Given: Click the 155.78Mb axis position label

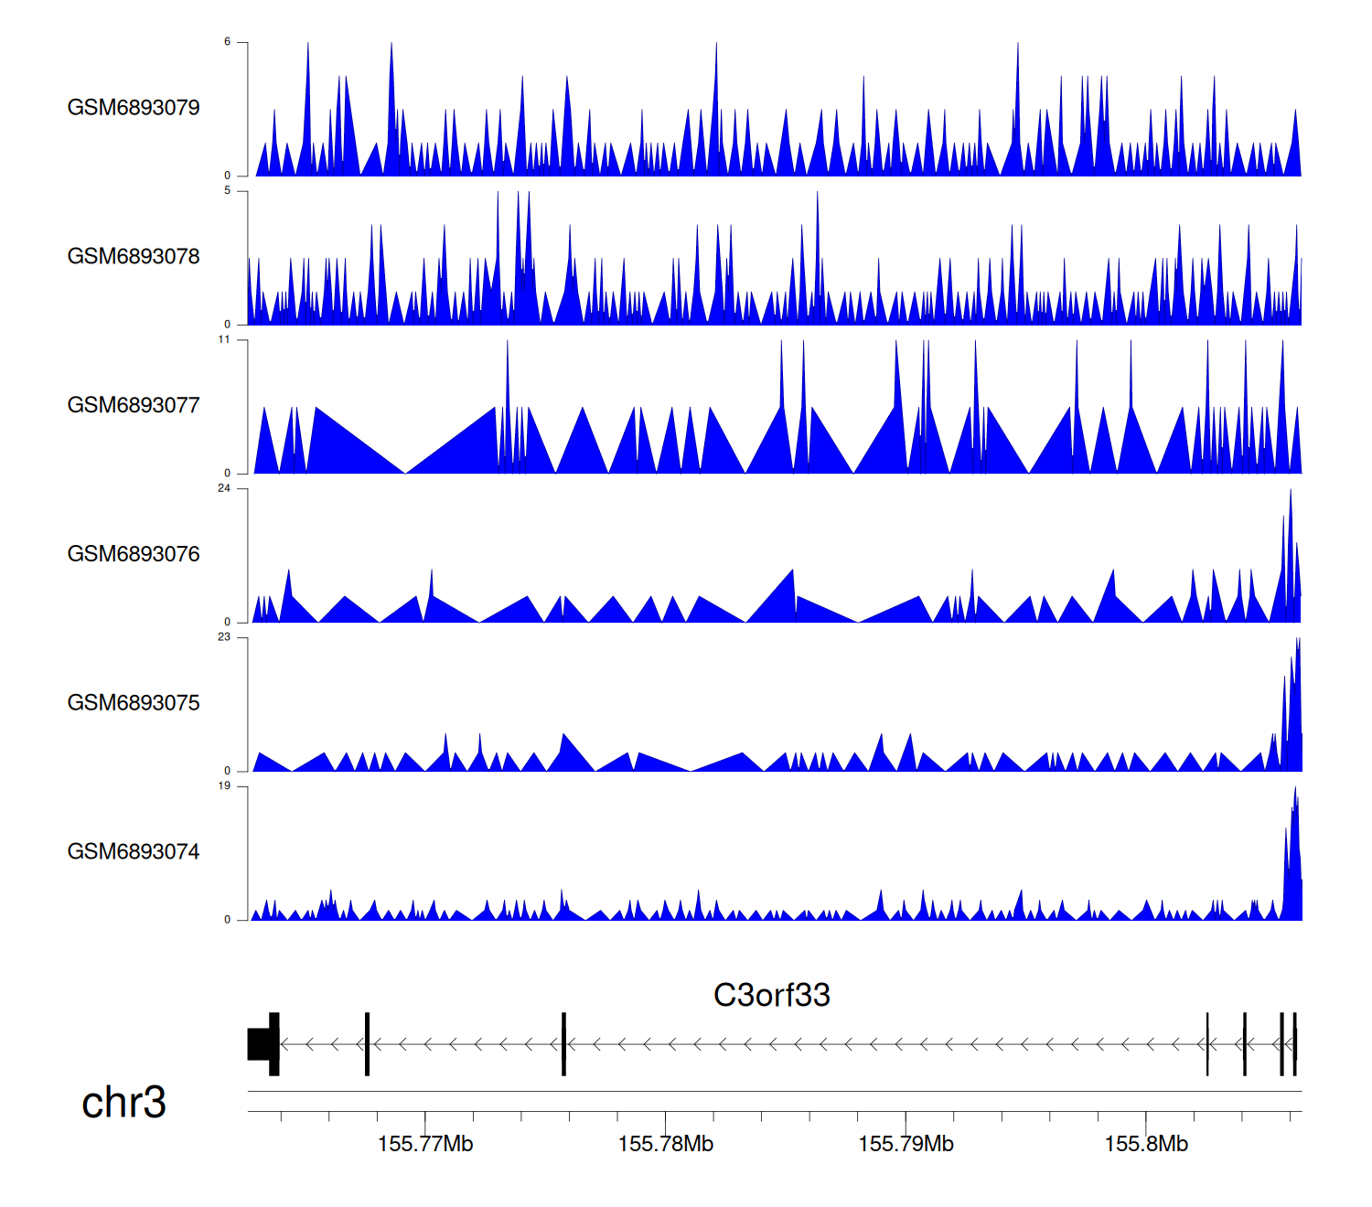Looking at the screenshot, I should point(665,1144).
